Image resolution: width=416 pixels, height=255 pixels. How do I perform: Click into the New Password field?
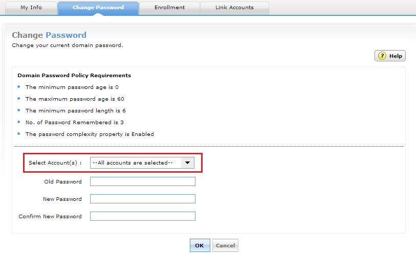(142, 199)
